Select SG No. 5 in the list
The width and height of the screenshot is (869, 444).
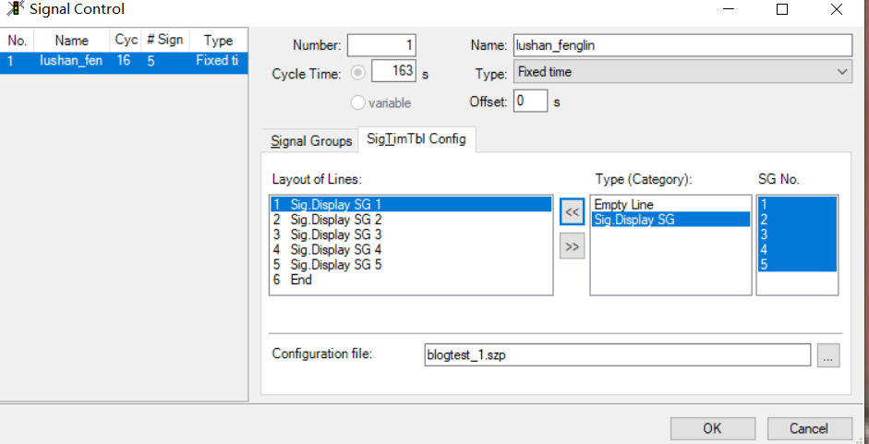point(797,264)
